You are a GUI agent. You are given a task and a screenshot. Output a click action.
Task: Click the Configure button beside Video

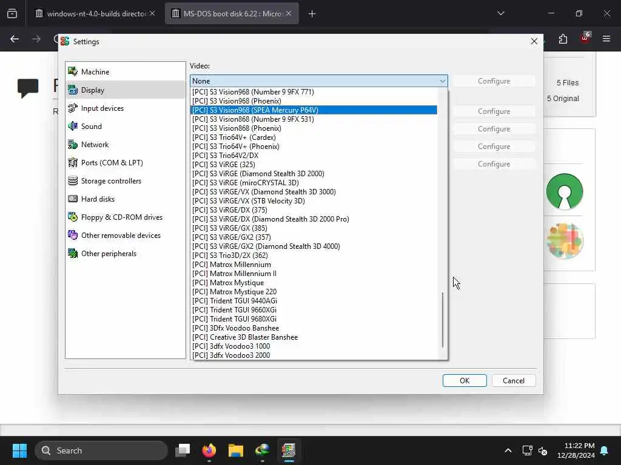pyautogui.click(x=494, y=81)
